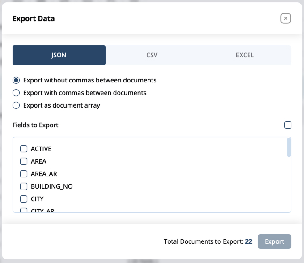This screenshot has height=263, width=304.
Task: Check the AREA field checkbox
Action: 24,161
